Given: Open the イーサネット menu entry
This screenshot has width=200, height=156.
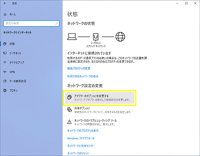Looking at the screenshot, I should click(x=31, y=53).
